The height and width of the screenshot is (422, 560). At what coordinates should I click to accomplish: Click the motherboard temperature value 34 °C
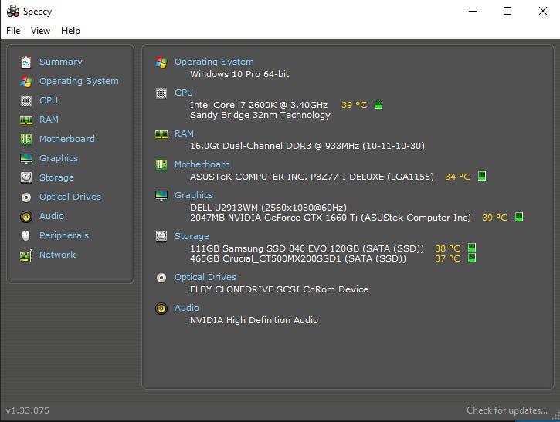tap(457, 177)
